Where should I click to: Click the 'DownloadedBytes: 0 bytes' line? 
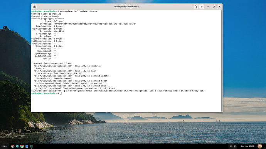pyautogui.click(x=47, y=29)
